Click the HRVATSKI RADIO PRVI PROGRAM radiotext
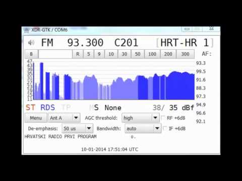Screen dimensions: 242x181 click(60, 137)
